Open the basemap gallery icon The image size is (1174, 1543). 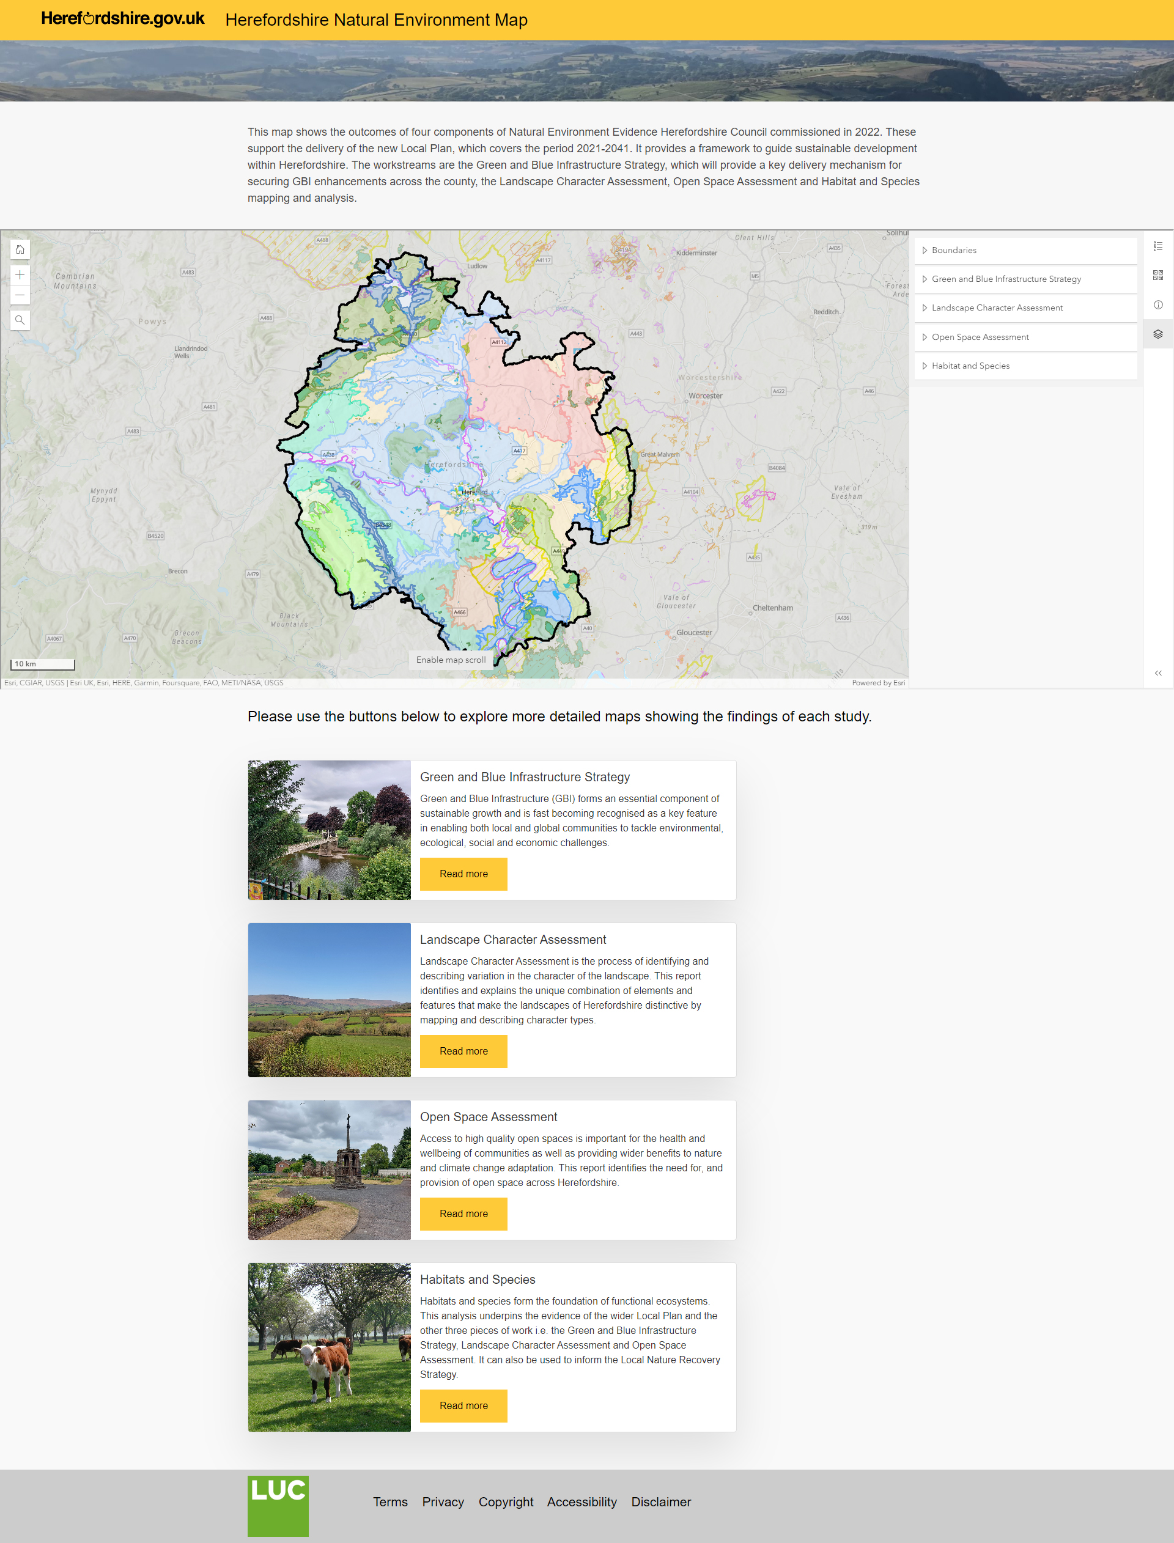tap(1158, 275)
